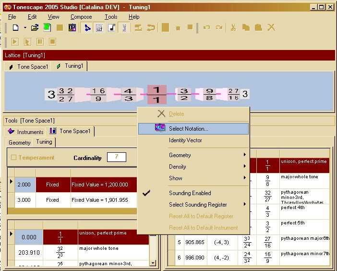This screenshot has width=337, height=271.
Task: Click the Cut scissors icon
Action: (x=233, y=28)
